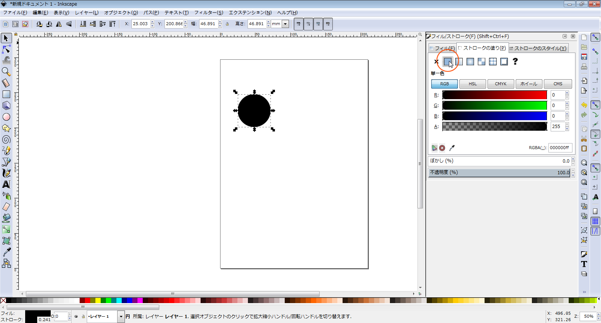601x323 pixels.
Task: Set paint to none with X button
Action: click(x=436, y=62)
